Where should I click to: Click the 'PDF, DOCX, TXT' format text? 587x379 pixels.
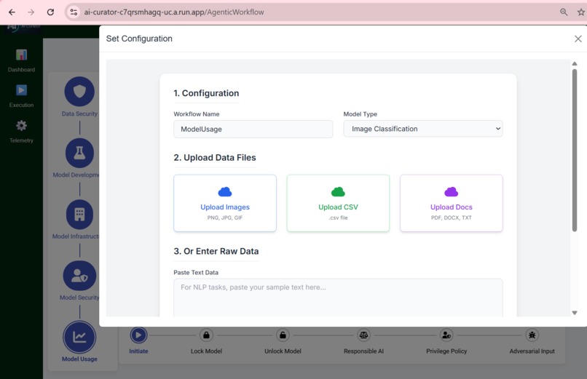[x=451, y=218]
